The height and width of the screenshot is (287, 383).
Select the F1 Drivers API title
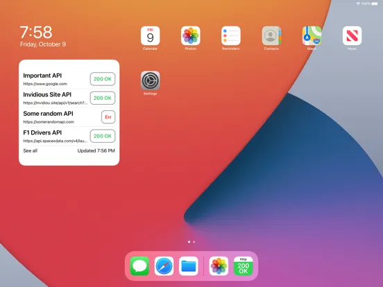(x=42, y=133)
